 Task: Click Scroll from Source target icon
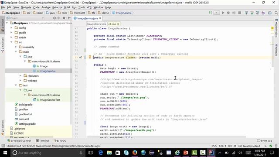point(54,18)
